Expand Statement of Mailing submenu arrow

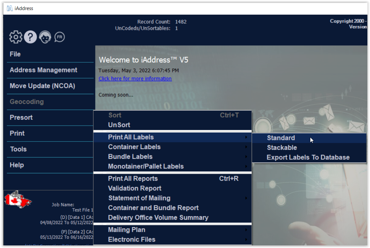point(246,198)
